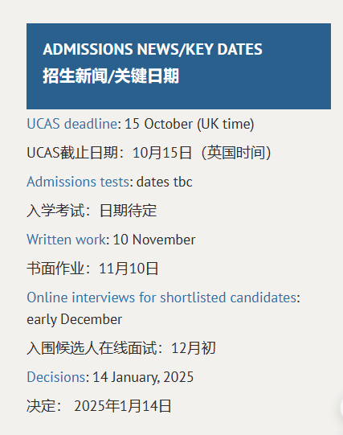Select the 书面作业：11月10日 line
343x435 pixels.
[x=92, y=269]
